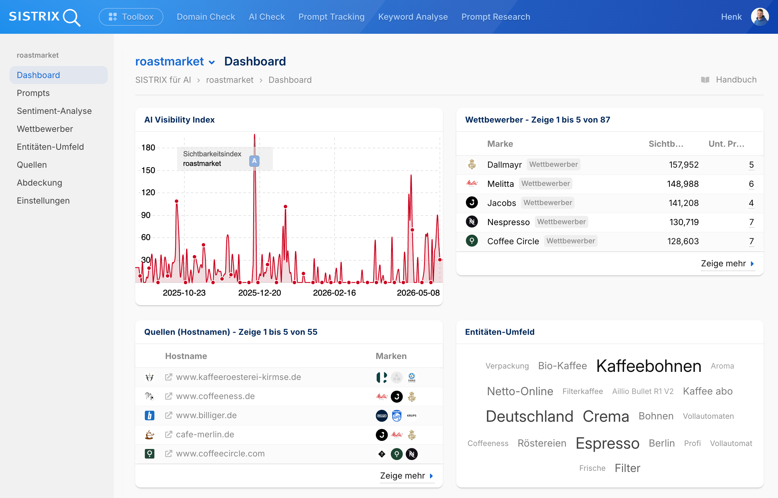Screen dimensions: 778x498
Task: Open external link icon for cafe-merlin.de
Action: point(168,434)
